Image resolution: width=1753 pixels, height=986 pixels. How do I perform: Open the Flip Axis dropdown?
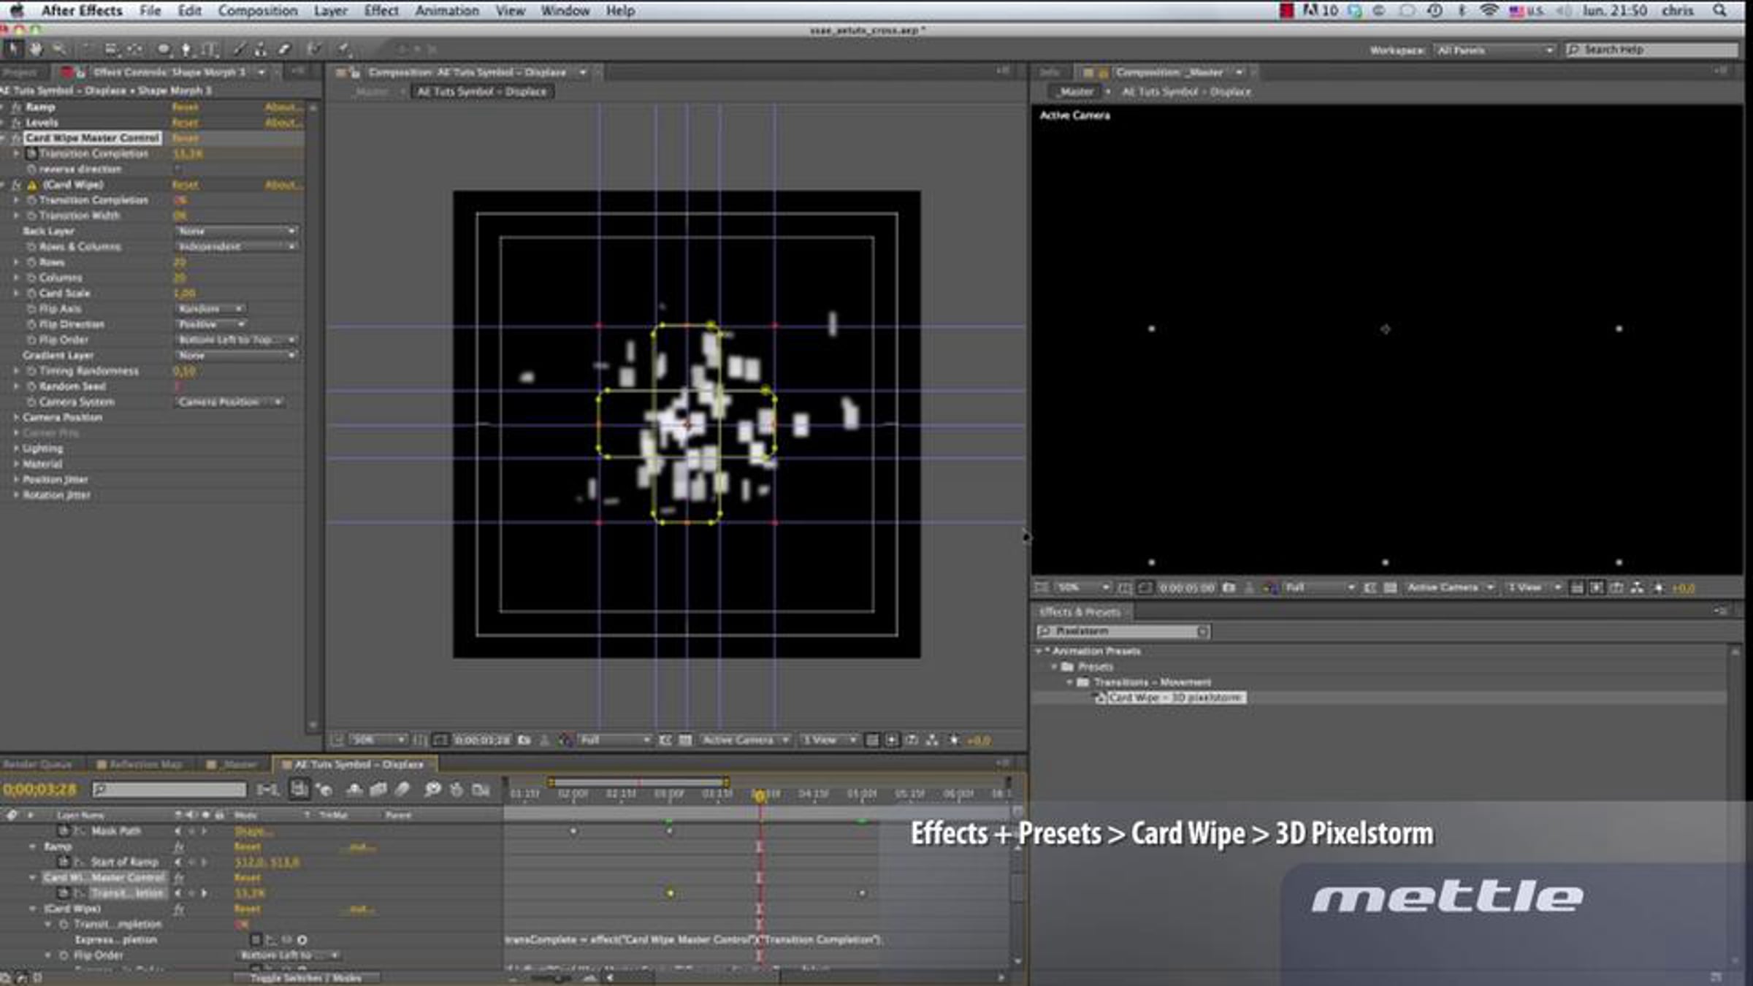[x=210, y=309]
